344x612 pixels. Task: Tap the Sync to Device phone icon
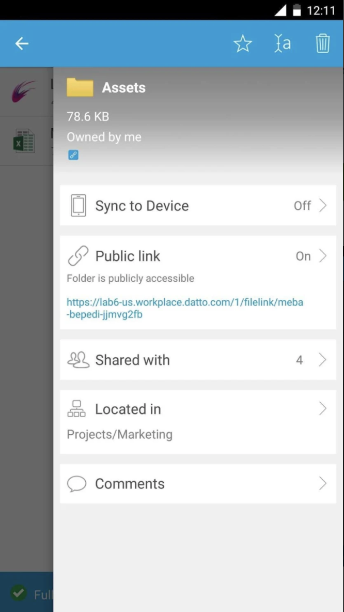pos(79,206)
